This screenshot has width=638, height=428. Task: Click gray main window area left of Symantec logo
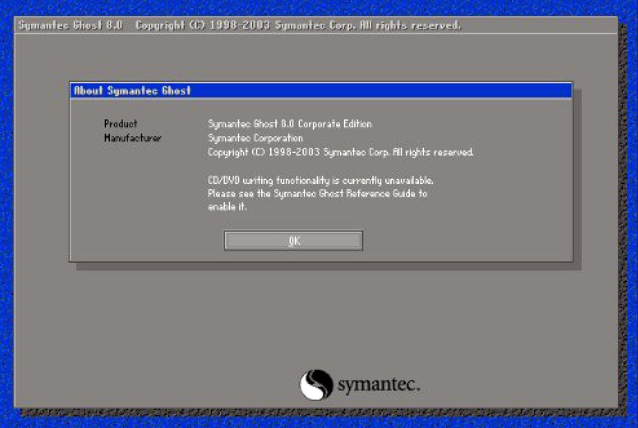tap(162, 381)
